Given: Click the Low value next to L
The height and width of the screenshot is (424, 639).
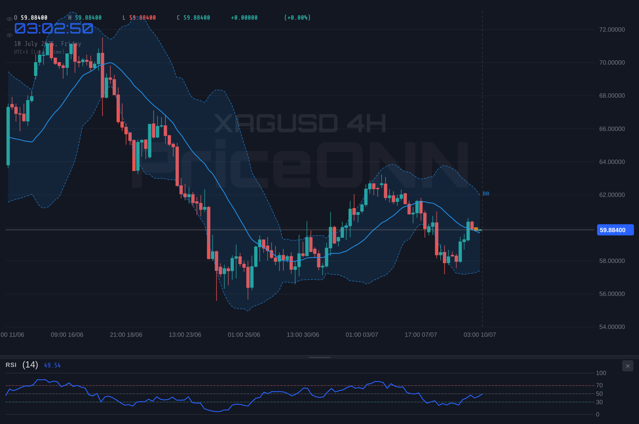Looking at the screenshot, I should coord(143,18).
